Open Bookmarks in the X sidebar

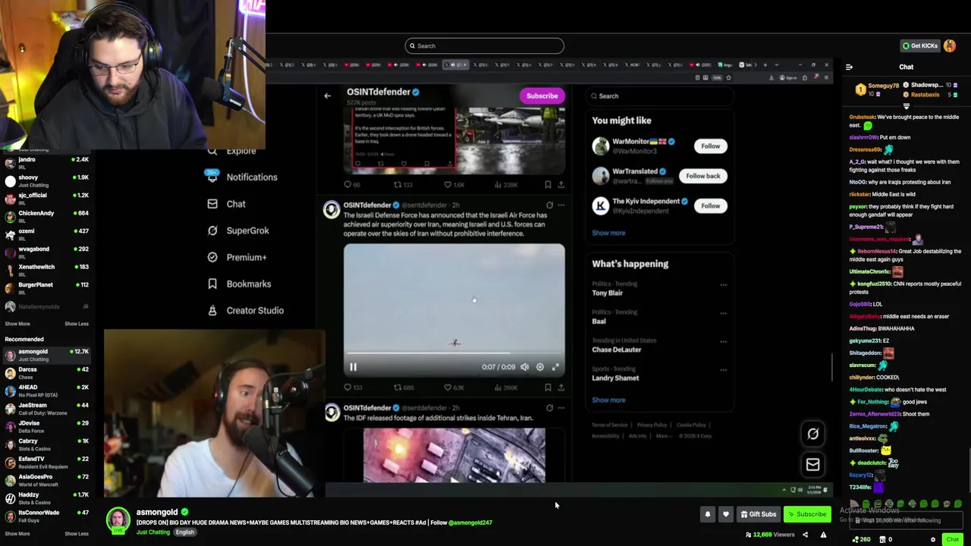[239, 284]
